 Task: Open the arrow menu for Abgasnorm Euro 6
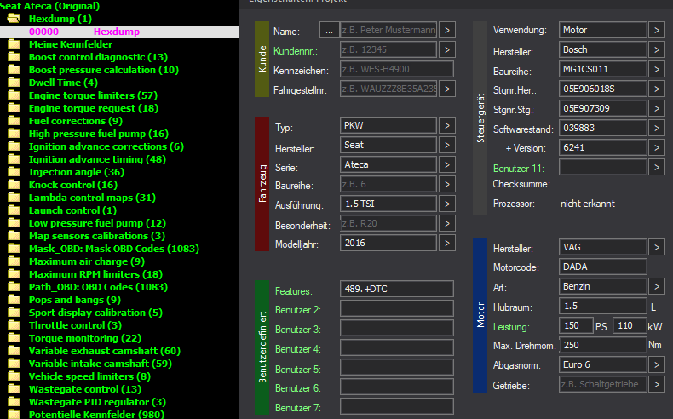click(x=656, y=365)
